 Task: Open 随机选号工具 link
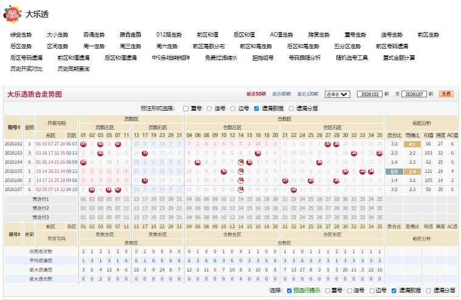(352, 58)
